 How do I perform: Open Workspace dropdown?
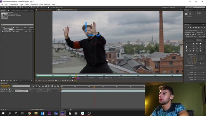click(177, 7)
